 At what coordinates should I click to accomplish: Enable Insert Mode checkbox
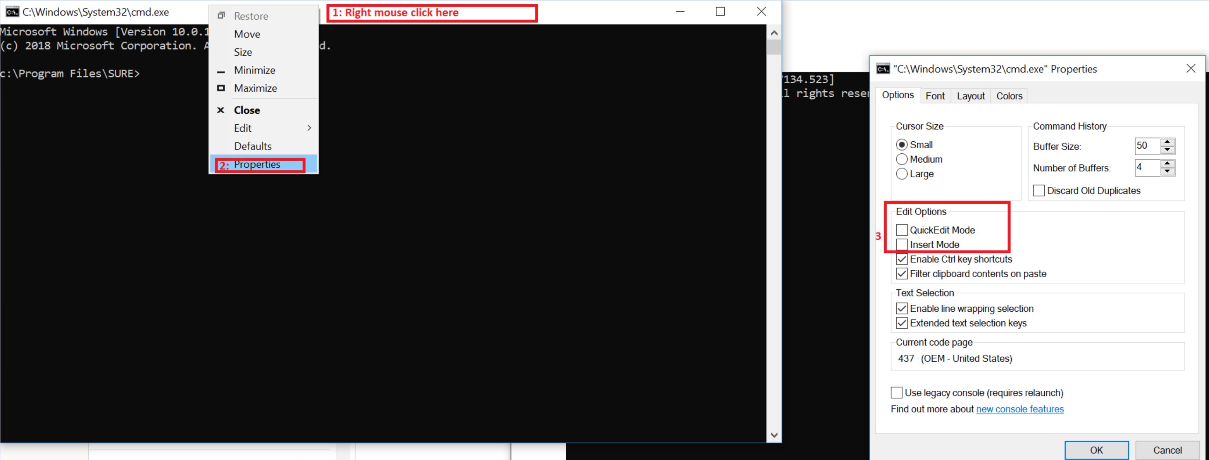point(901,245)
